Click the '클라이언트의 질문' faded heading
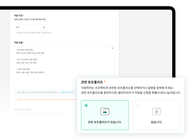 [x=22, y=109]
